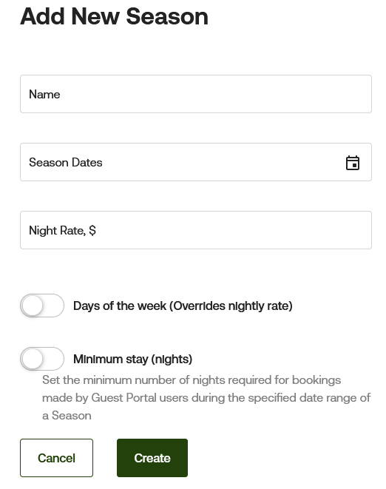This screenshot has width=386, height=489.
Task: Focus the Season Dates field
Action: [196, 162]
